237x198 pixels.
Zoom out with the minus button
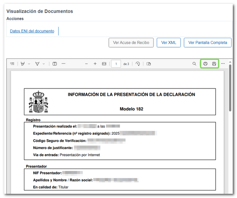(x=87, y=64)
